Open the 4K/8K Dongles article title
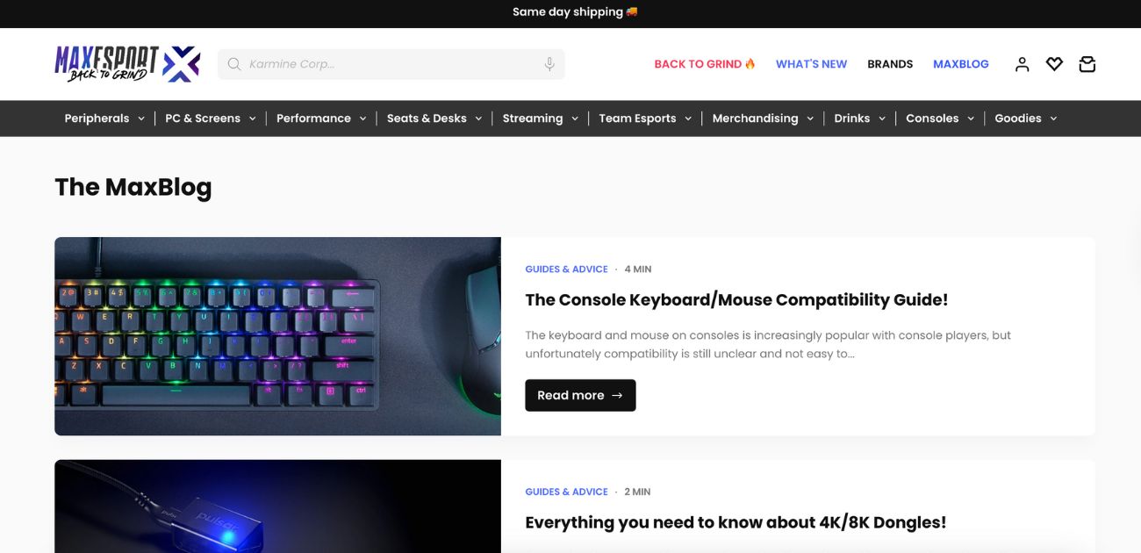This screenshot has width=1141, height=553. (x=736, y=523)
